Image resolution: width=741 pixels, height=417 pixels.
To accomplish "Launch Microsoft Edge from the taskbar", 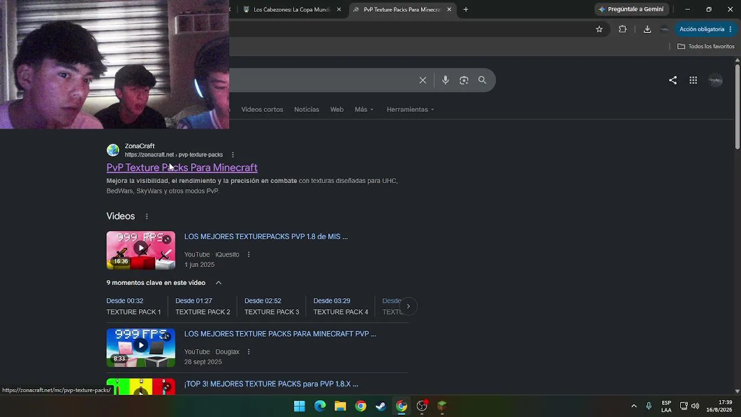I will coord(320,406).
